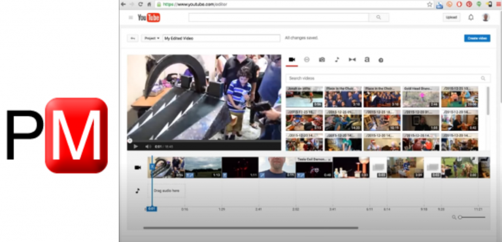Screen dimensions: 502x242
Task: Select the 3:09 timeline clip
Action: 405,167
